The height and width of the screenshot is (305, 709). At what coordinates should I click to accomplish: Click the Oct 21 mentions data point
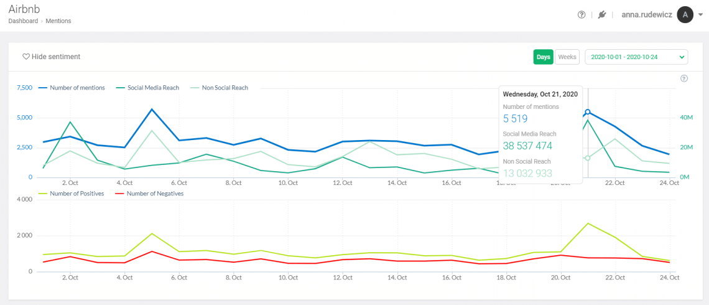click(588, 112)
